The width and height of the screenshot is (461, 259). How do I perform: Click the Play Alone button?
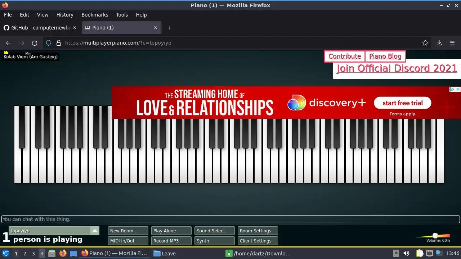(x=171, y=231)
